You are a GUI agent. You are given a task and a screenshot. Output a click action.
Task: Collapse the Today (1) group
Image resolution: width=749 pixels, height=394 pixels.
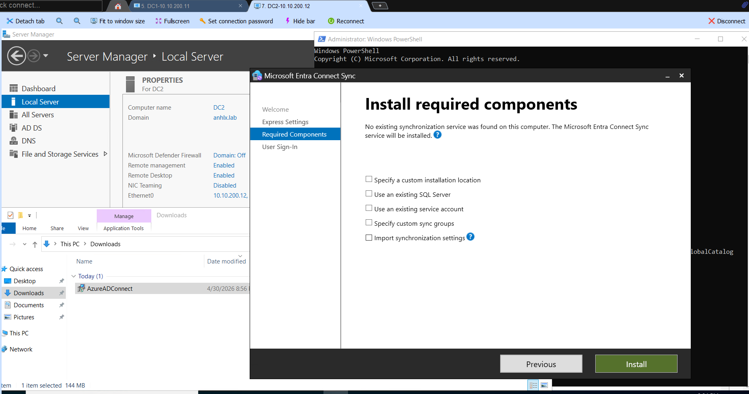click(x=73, y=276)
